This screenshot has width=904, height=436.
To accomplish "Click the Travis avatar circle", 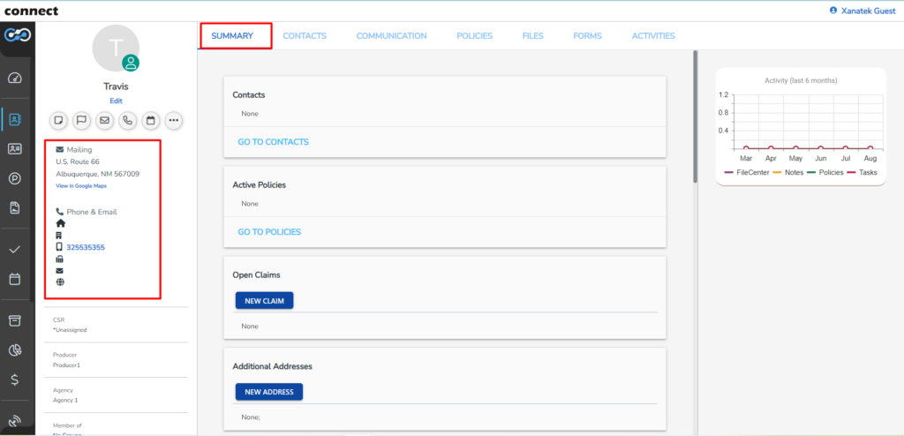I will coord(116,49).
